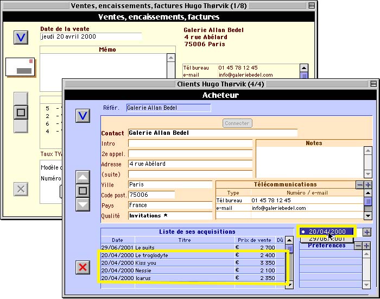Image resolution: width=380 pixels, height=299 pixels.
Task: Click the down arrow of the acquisitions list scrollbar
Action: 289,285
